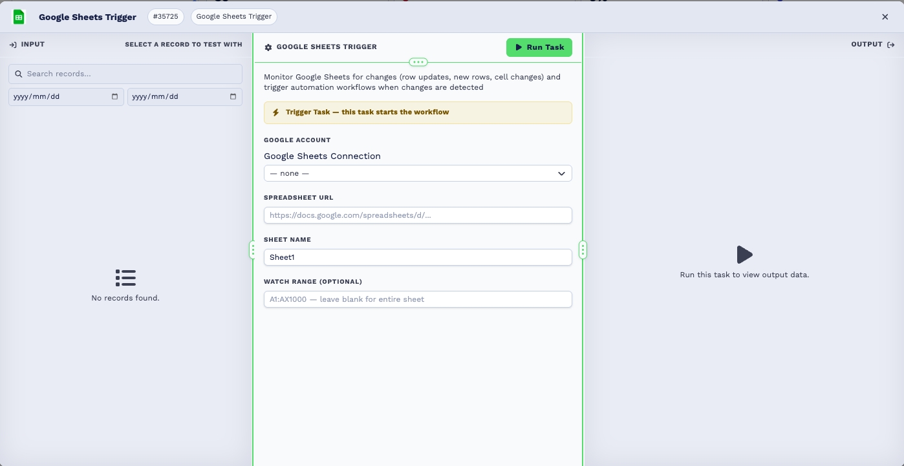This screenshot has height=466, width=904.
Task: Click the output arrow icon
Action: click(x=891, y=45)
